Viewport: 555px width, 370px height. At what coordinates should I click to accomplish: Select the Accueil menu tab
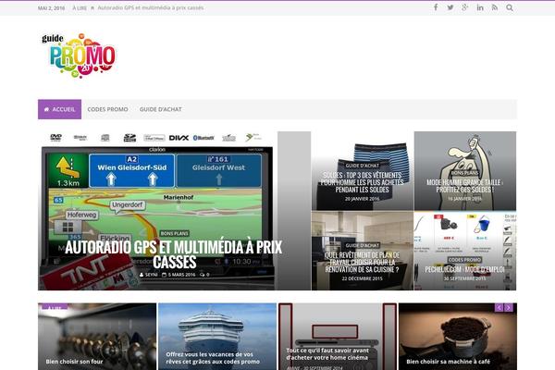click(59, 109)
